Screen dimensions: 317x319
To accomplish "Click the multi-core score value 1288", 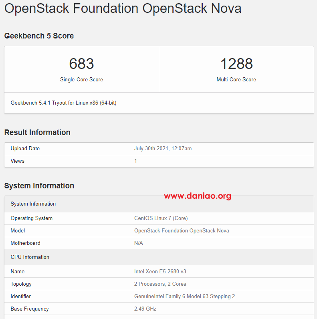I will 236,64.
